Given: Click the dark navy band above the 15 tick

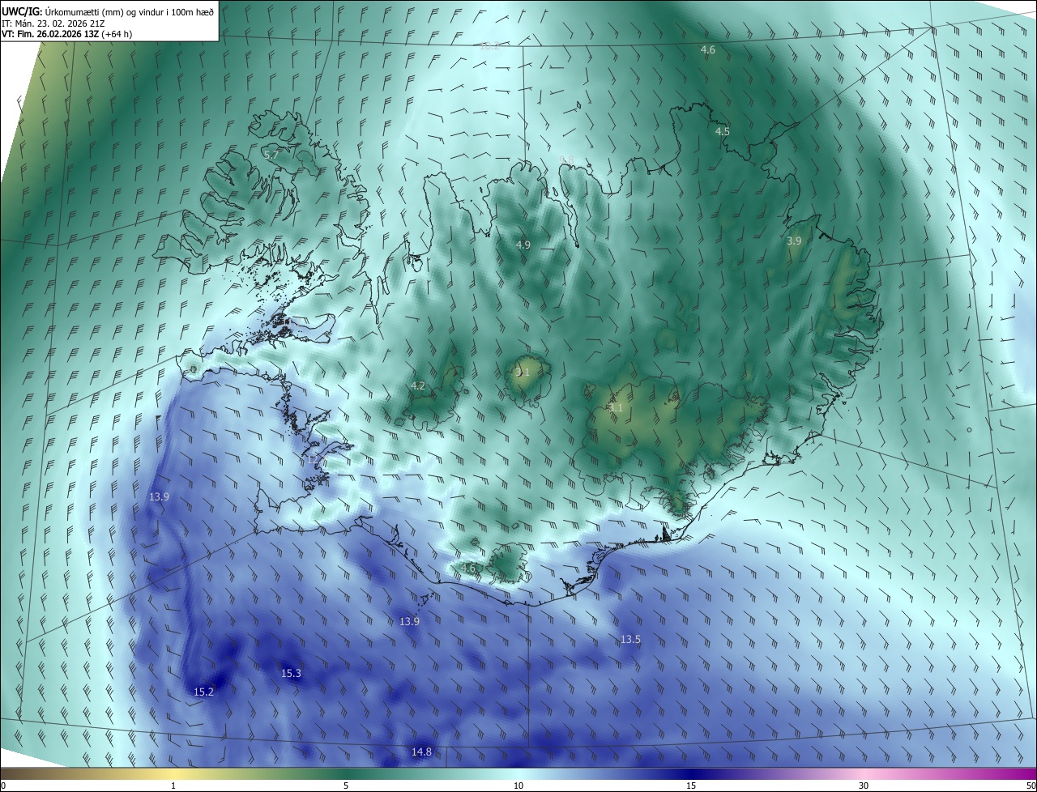Looking at the screenshot, I should tap(691, 773).
